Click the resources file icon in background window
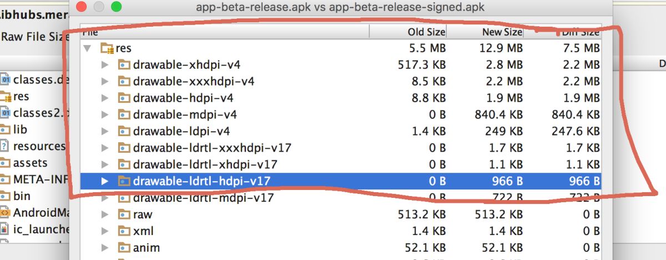Image resolution: width=666 pixels, height=260 pixels. coord(5,146)
